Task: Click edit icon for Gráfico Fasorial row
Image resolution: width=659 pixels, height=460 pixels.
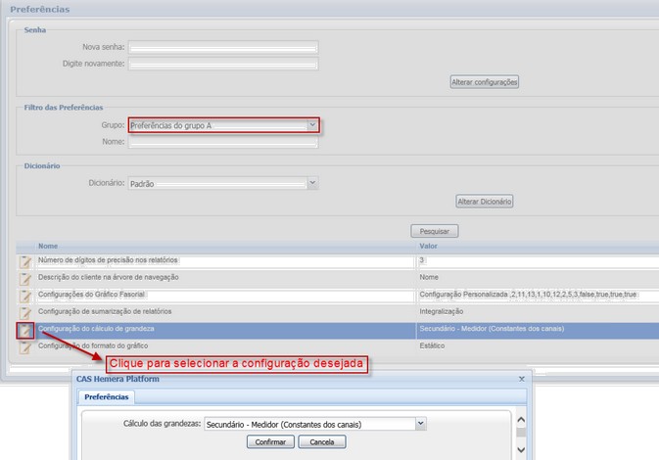Action: point(24,296)
